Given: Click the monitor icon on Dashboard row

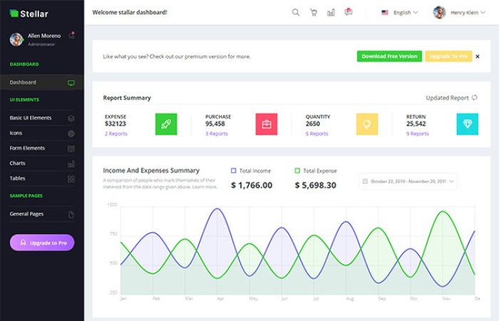Looking at the screenshot, I should [71, 83].
